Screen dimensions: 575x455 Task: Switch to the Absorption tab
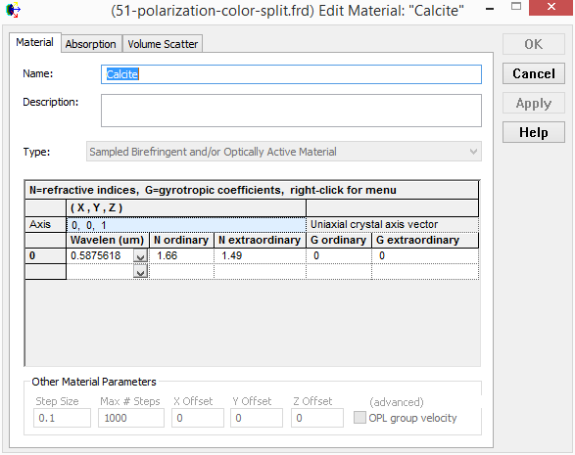pyautogui.click(x=91, y=44)
